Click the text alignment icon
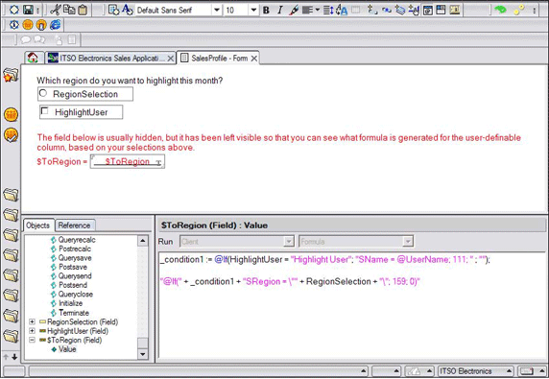The width and height of the screenshot is (549, 379). 307,11
